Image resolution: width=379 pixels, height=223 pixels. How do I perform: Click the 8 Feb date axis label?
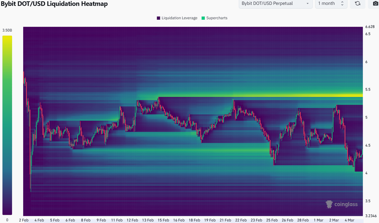click(86, 220)
